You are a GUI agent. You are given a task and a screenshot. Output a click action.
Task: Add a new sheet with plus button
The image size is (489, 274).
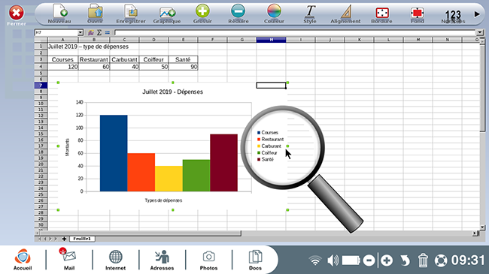tap(64, 239)
